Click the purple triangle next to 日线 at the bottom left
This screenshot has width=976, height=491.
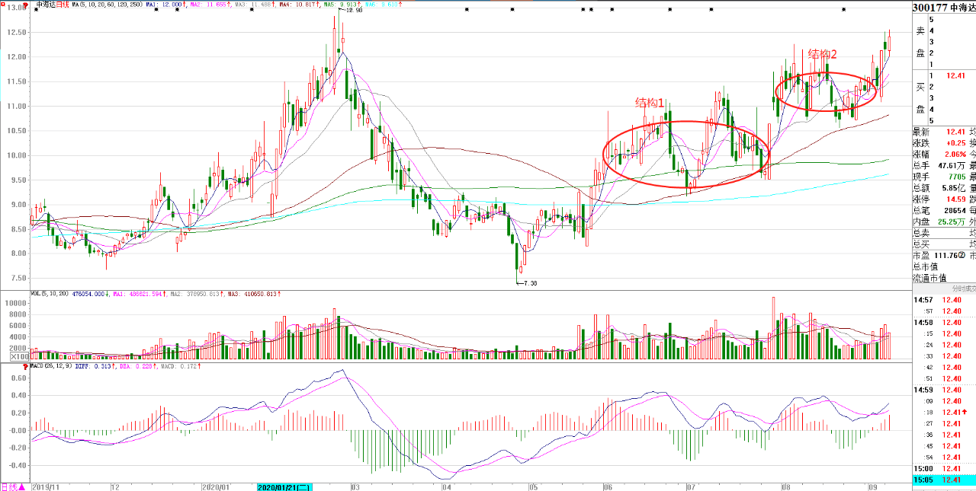coord(22,486)
